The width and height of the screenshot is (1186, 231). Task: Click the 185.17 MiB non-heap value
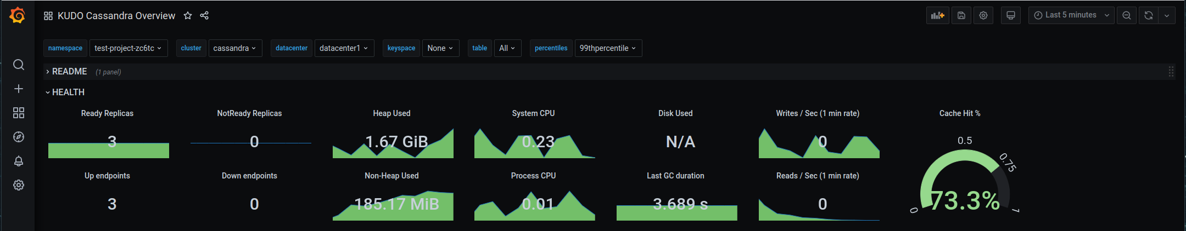(396, 204)
